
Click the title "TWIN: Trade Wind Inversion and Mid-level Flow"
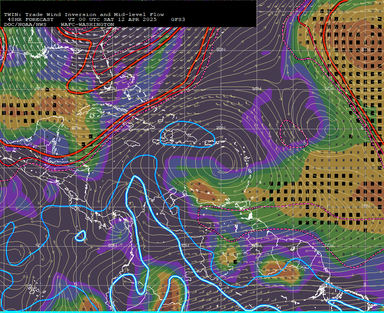(84, 15)
